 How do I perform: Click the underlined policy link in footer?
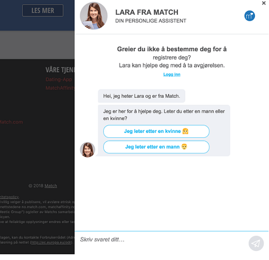(10, 197)
